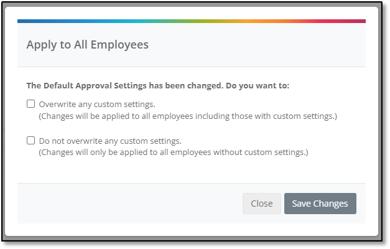Click the 'without custom settings' explanatory note

[x=174, y=152]
